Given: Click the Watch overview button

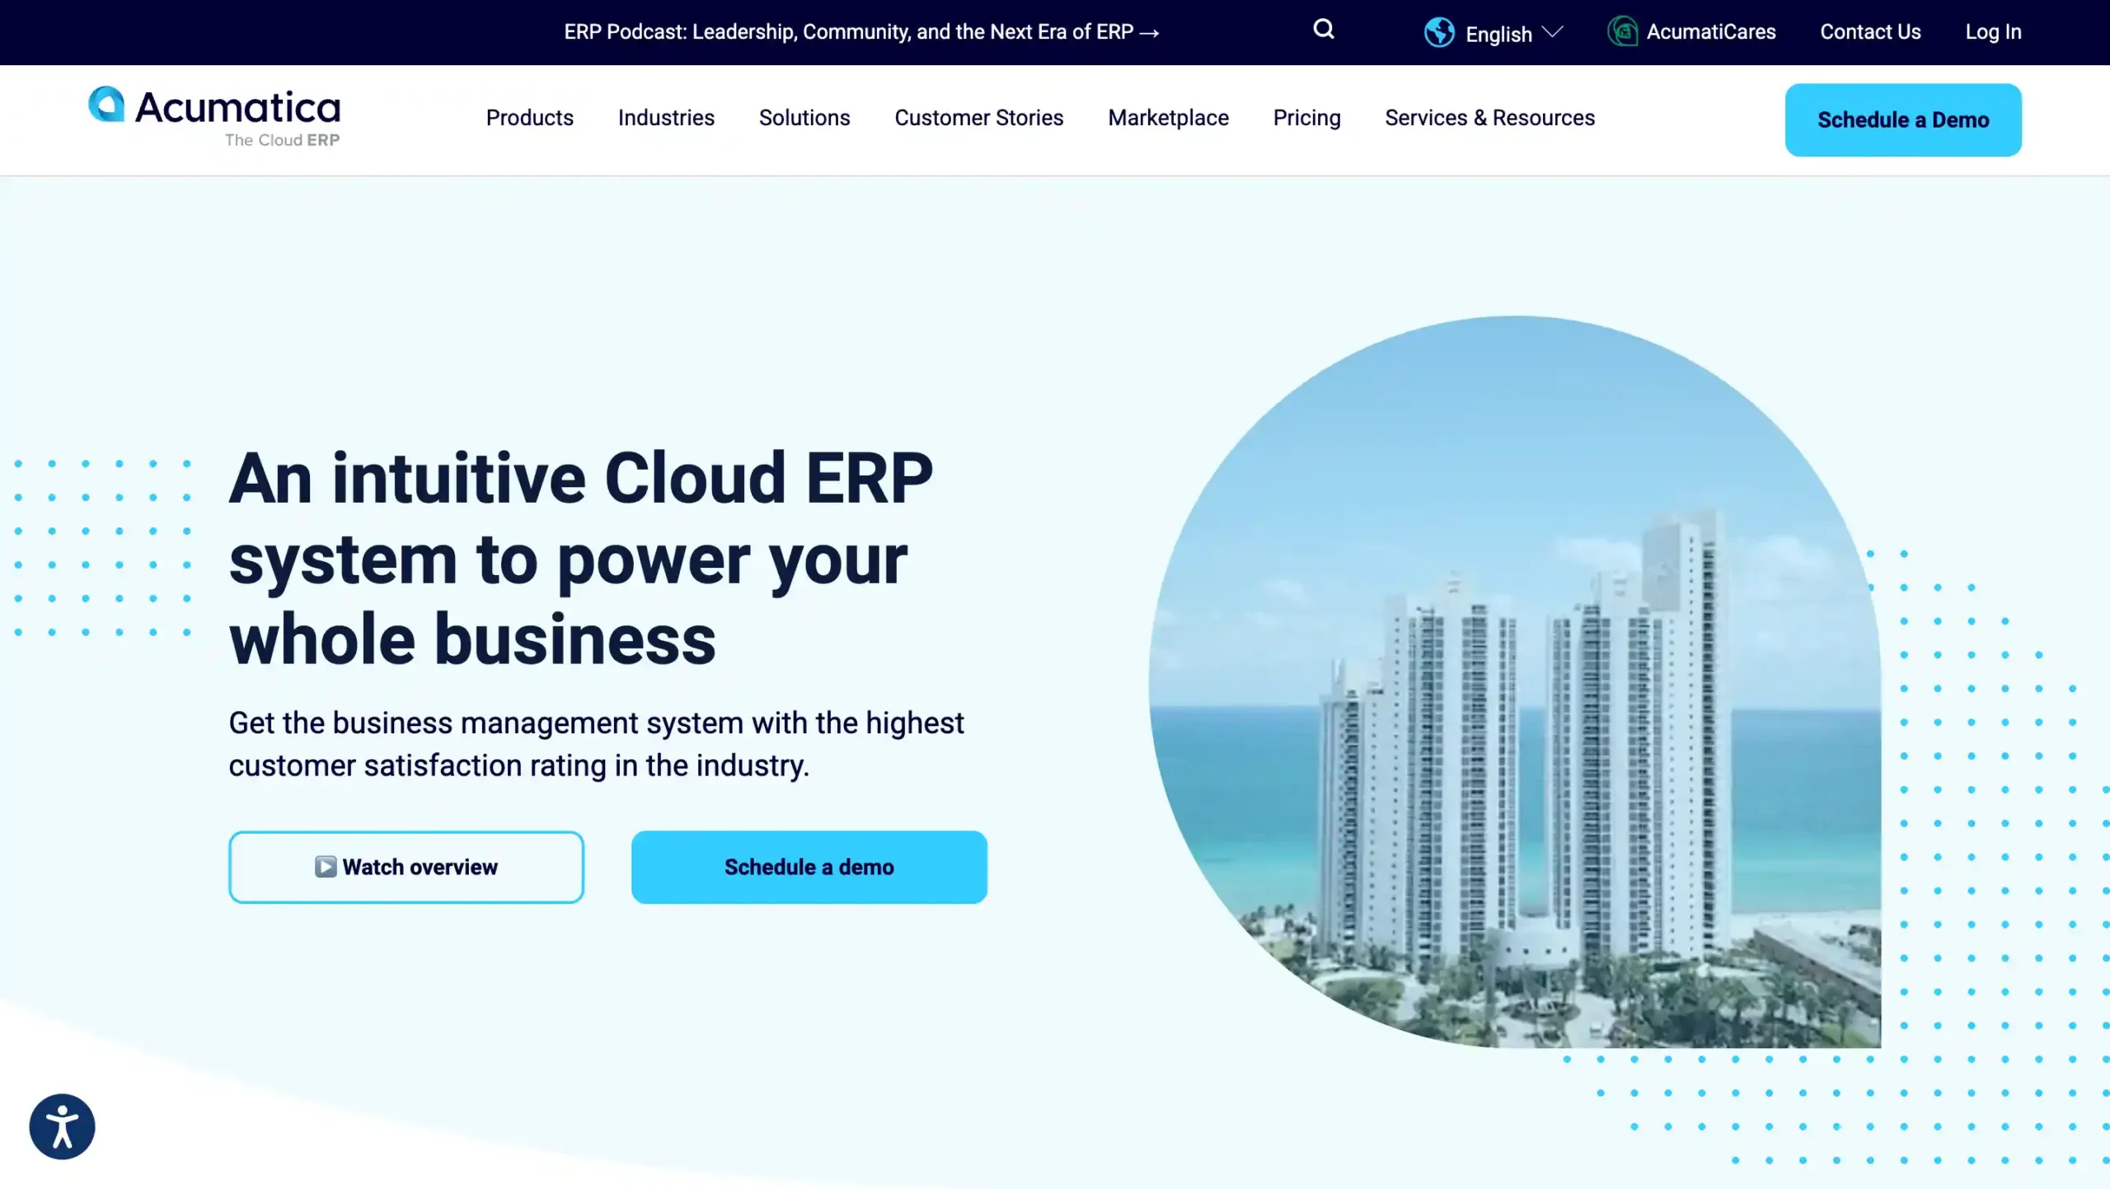Looking at the screenshot, I should (x=406, y=867).
